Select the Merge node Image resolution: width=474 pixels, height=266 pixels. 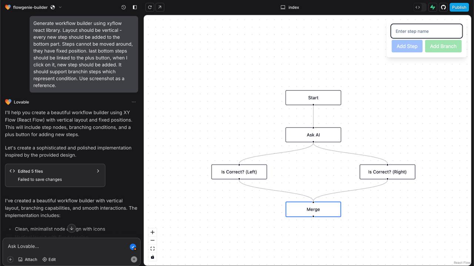(313, 209)
